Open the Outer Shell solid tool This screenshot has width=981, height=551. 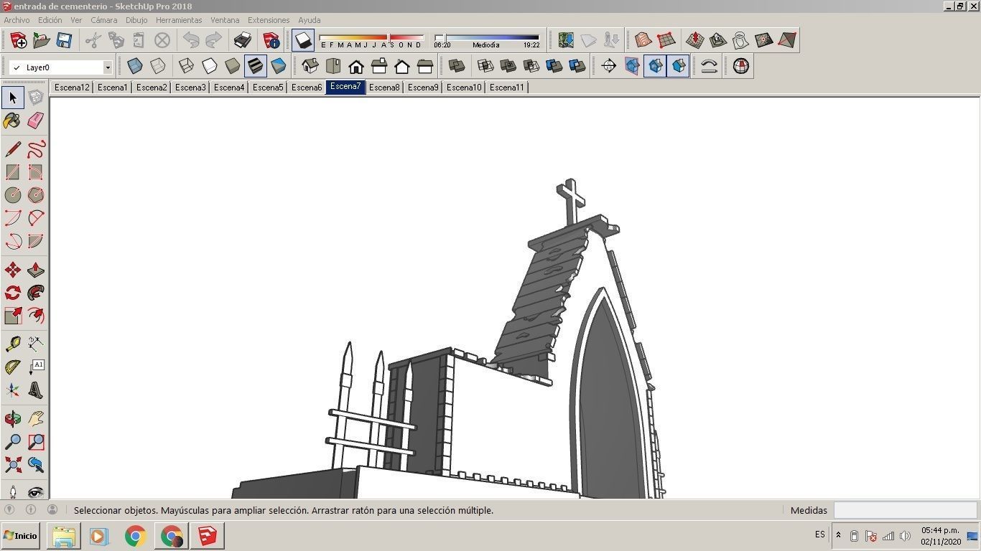click(x=457, y=66)
